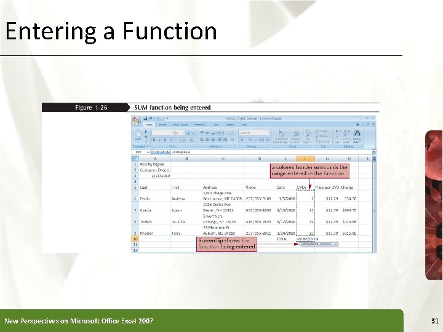The width and height of the screenshot is (443, 332).
Task: Click the AutoSum sigma icon
Action: coord(337,132)
